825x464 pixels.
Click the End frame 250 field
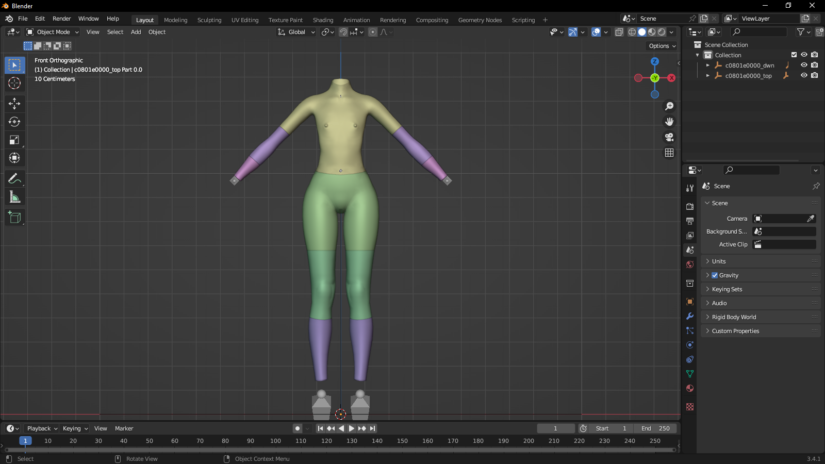(655, 428)
